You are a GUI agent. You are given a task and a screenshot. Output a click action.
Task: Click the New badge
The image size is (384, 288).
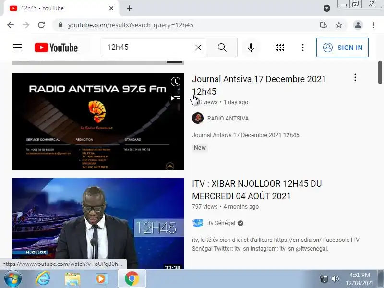pyautogui.click(x=200, y=148)
